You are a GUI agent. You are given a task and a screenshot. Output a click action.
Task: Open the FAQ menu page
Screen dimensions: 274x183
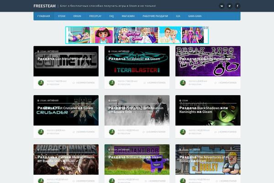tap(111, 16)
